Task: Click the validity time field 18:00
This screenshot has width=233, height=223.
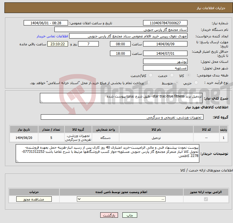Action: pyautogui.click(x=120, y=53)
